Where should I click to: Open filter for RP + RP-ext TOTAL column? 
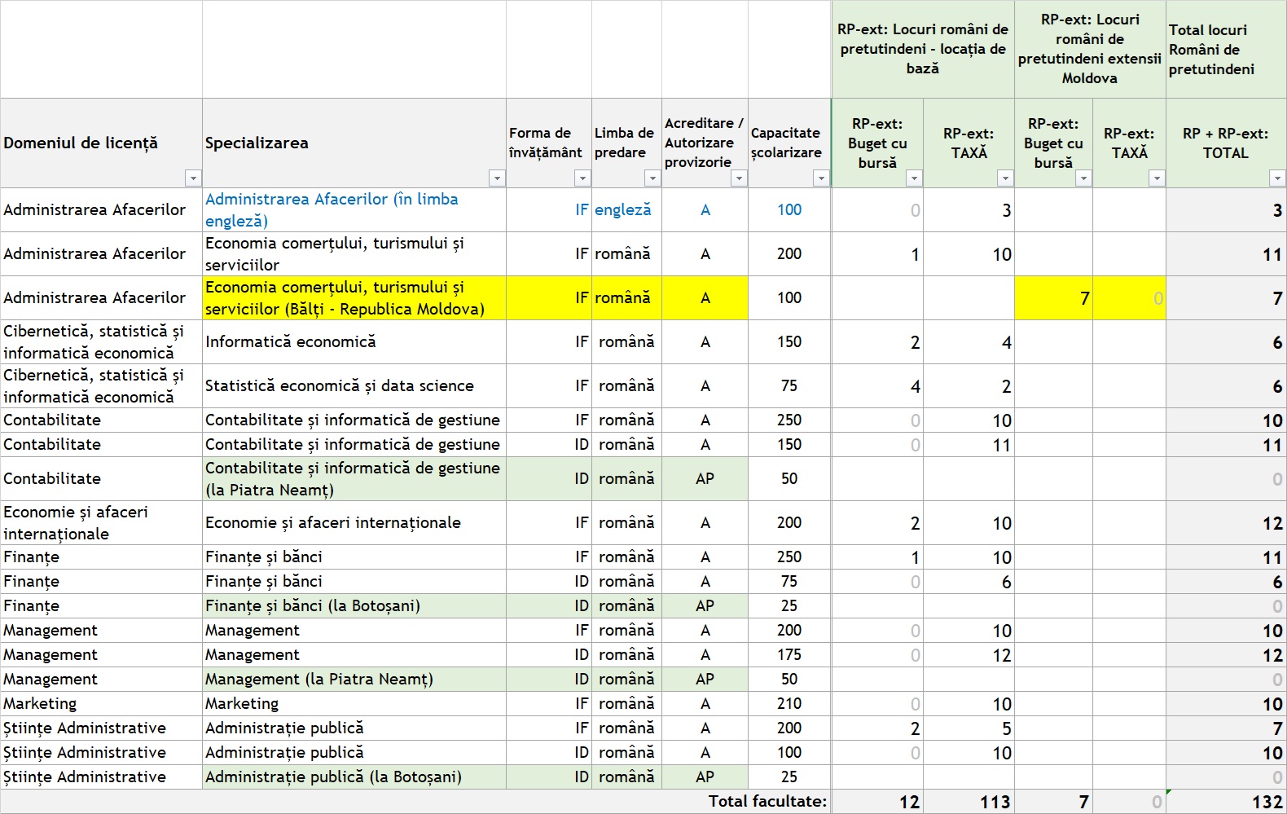[1277, 178]
